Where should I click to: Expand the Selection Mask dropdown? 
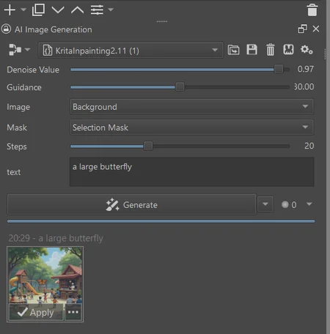tap(191, 127)
